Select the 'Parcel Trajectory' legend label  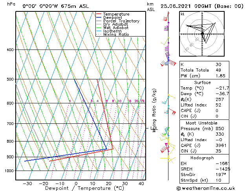click(x=121, y=21)
